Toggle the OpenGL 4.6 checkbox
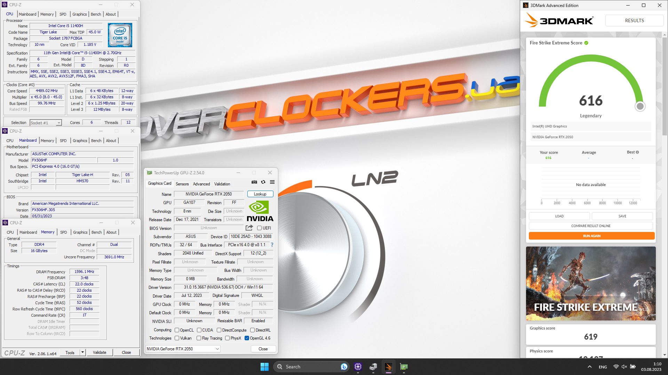Screen dimensions: 668x375 (247, 338)
